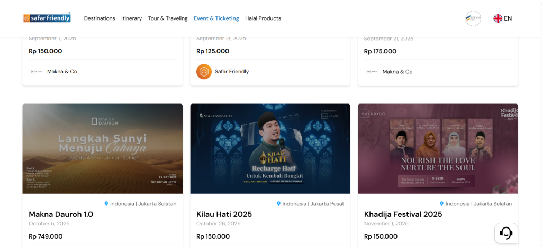This screenshot has height=247, width=542.
Task: Select the Event & Ticketing tab
Action: pyautogui.click(x=216, y=18)
